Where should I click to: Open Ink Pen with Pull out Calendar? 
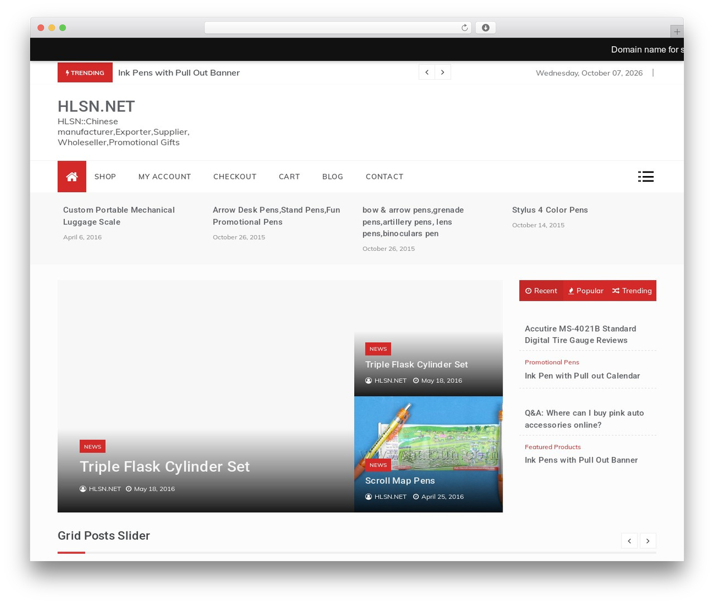582,376
